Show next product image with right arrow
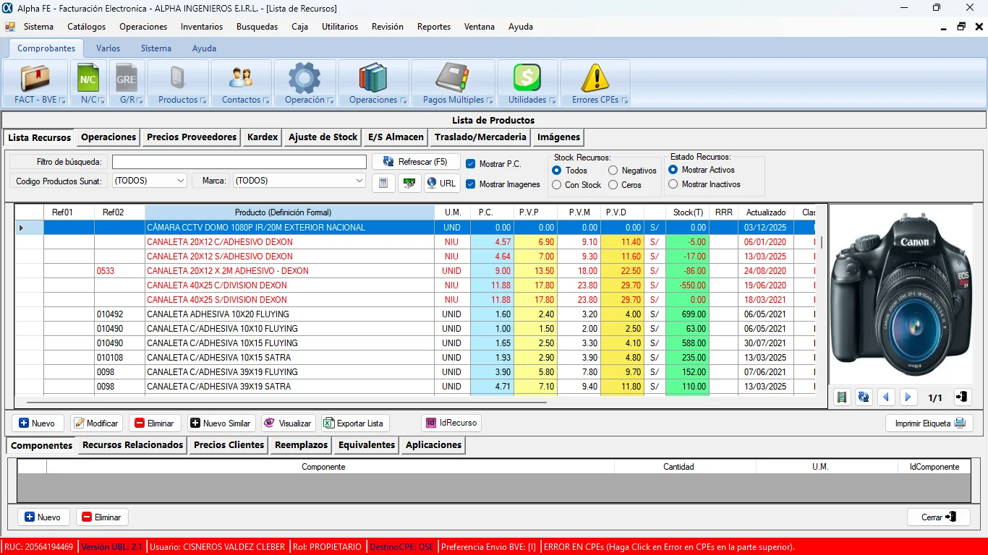Image resolution: width=988 pixels, height=555 pixels. point(908,397)
